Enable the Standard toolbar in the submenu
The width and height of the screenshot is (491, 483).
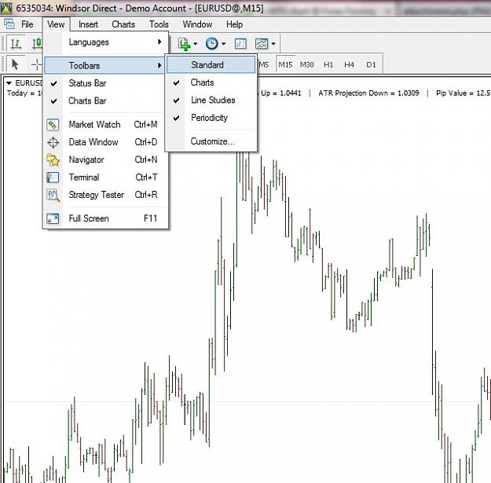pyautogui.click(x=211, y=65)
